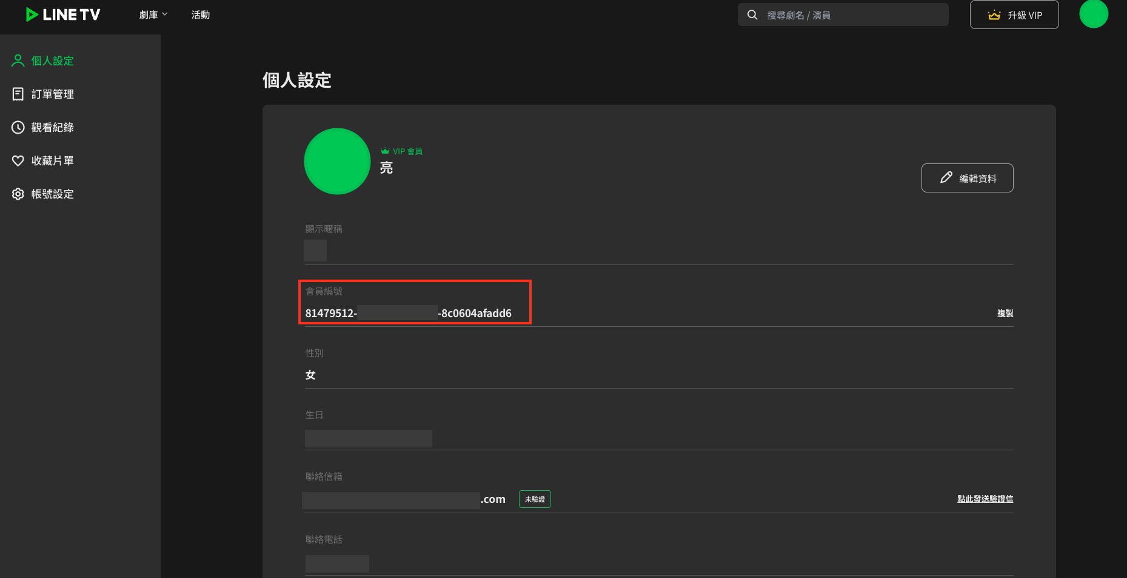Open the top-right green profile avatar
The height and width of the screenshot is (578, 1127).
click(1093, 14)
